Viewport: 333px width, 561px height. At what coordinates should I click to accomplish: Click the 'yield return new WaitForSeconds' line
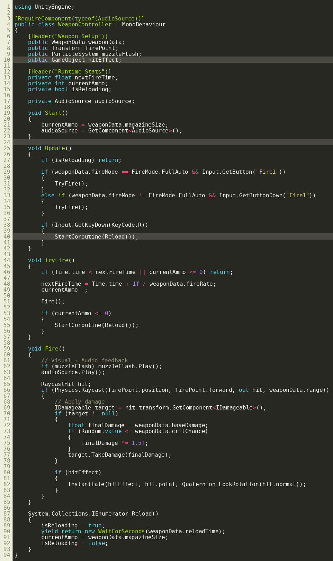point(133,532)
